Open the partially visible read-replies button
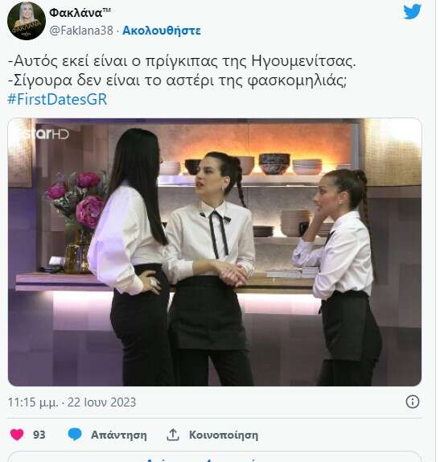This screenshot has width=440, height=462. click(x=215, y=457)
